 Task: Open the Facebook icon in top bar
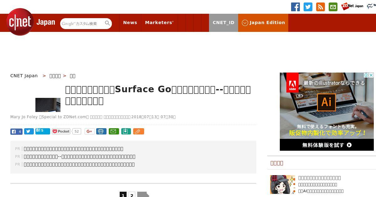(x=295, y=7)
